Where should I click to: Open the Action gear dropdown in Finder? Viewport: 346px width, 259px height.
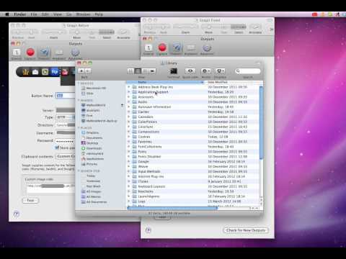point(206,71)
